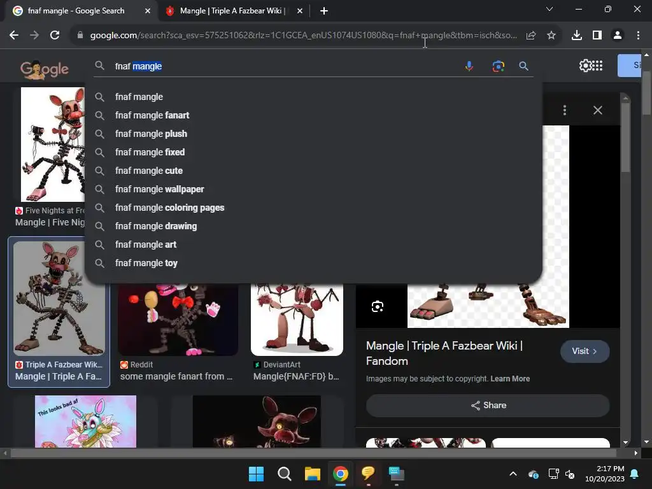Click the muted volume tray icon
652x489 pixels.
click(570, 474)
